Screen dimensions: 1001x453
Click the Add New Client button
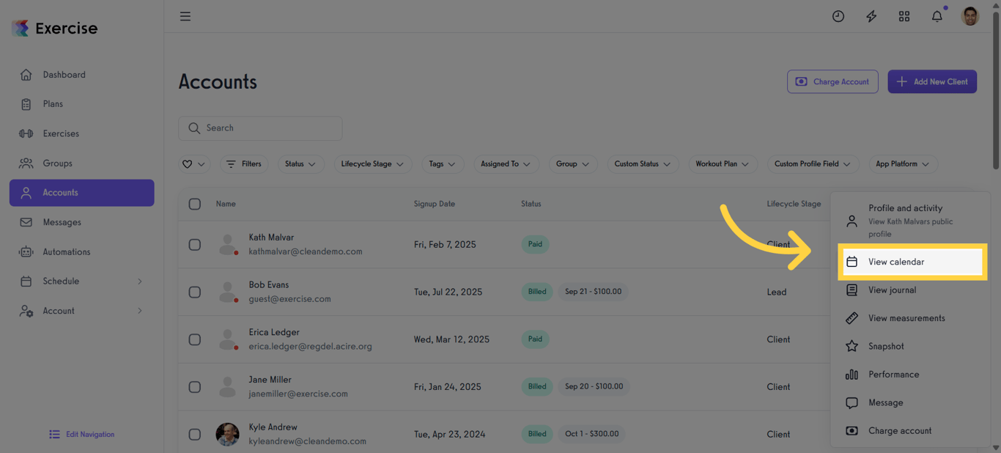[932, 81]
